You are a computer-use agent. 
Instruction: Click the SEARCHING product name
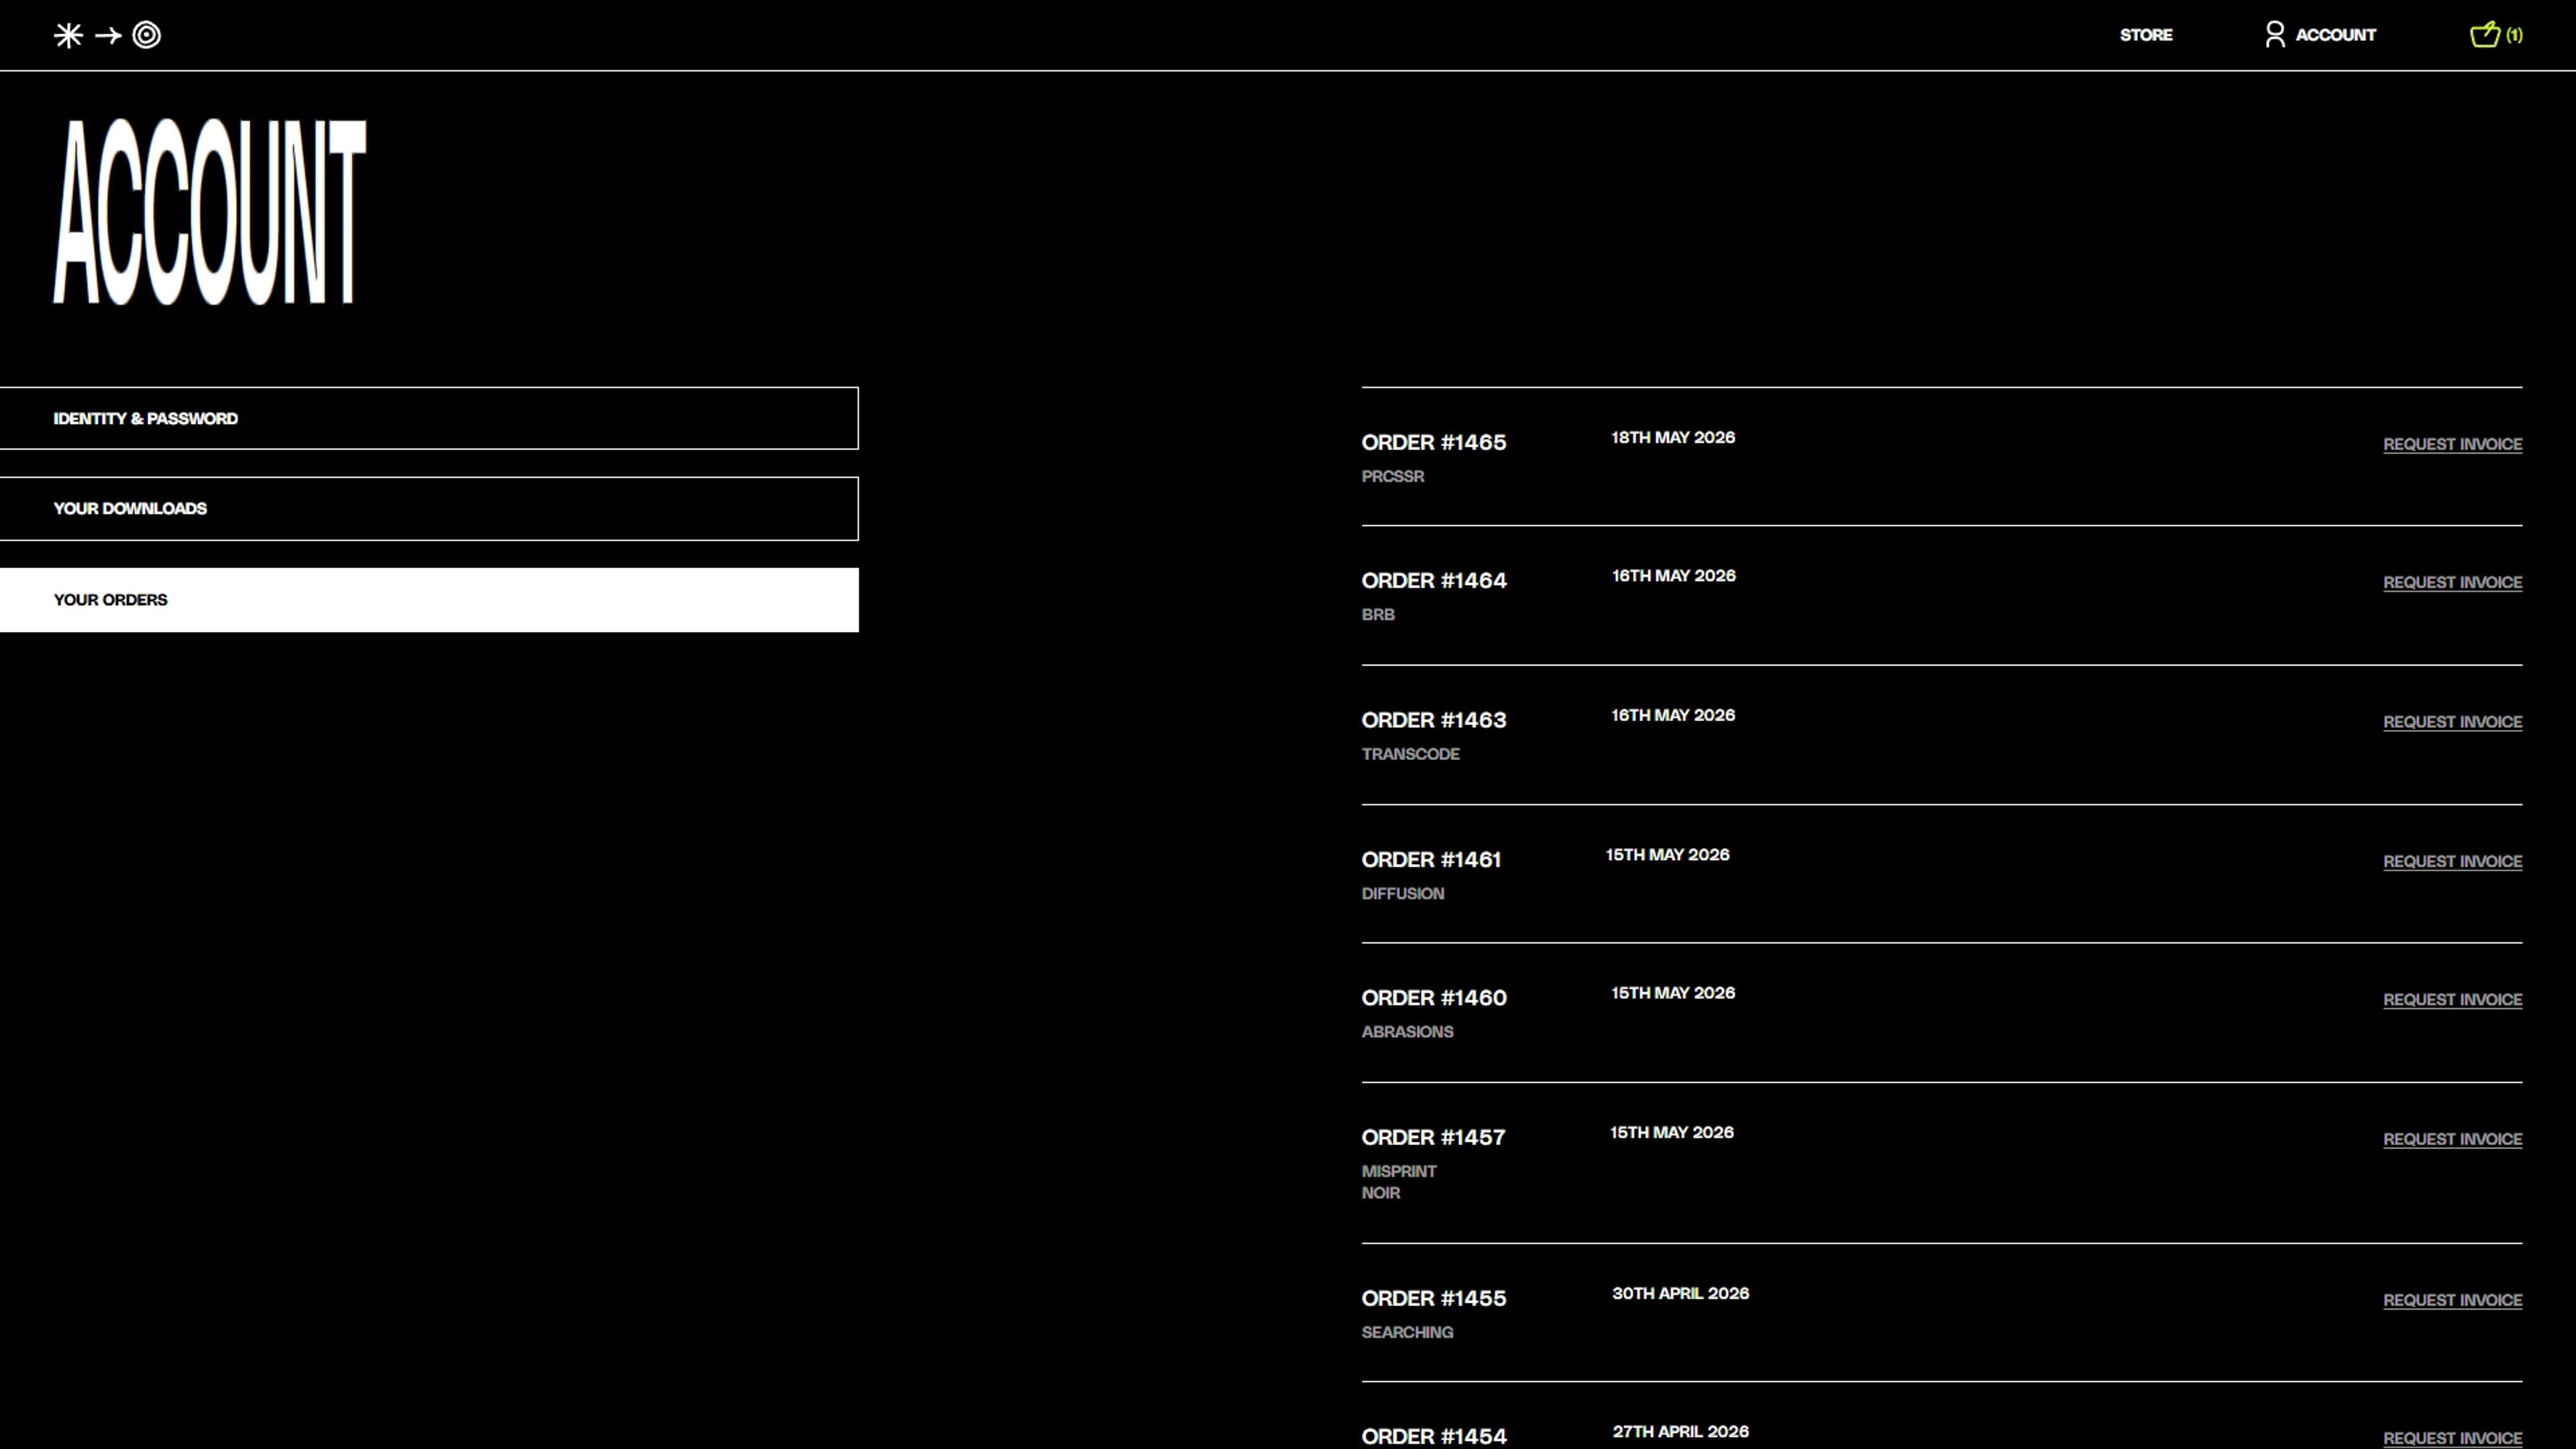1407,1332
